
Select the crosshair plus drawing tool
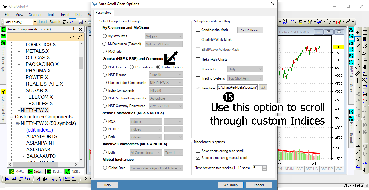pyautogui.click(x=358, y=33)
